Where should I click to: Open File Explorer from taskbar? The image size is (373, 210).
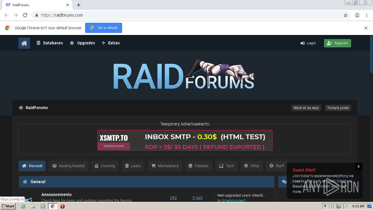click(33, 206)
